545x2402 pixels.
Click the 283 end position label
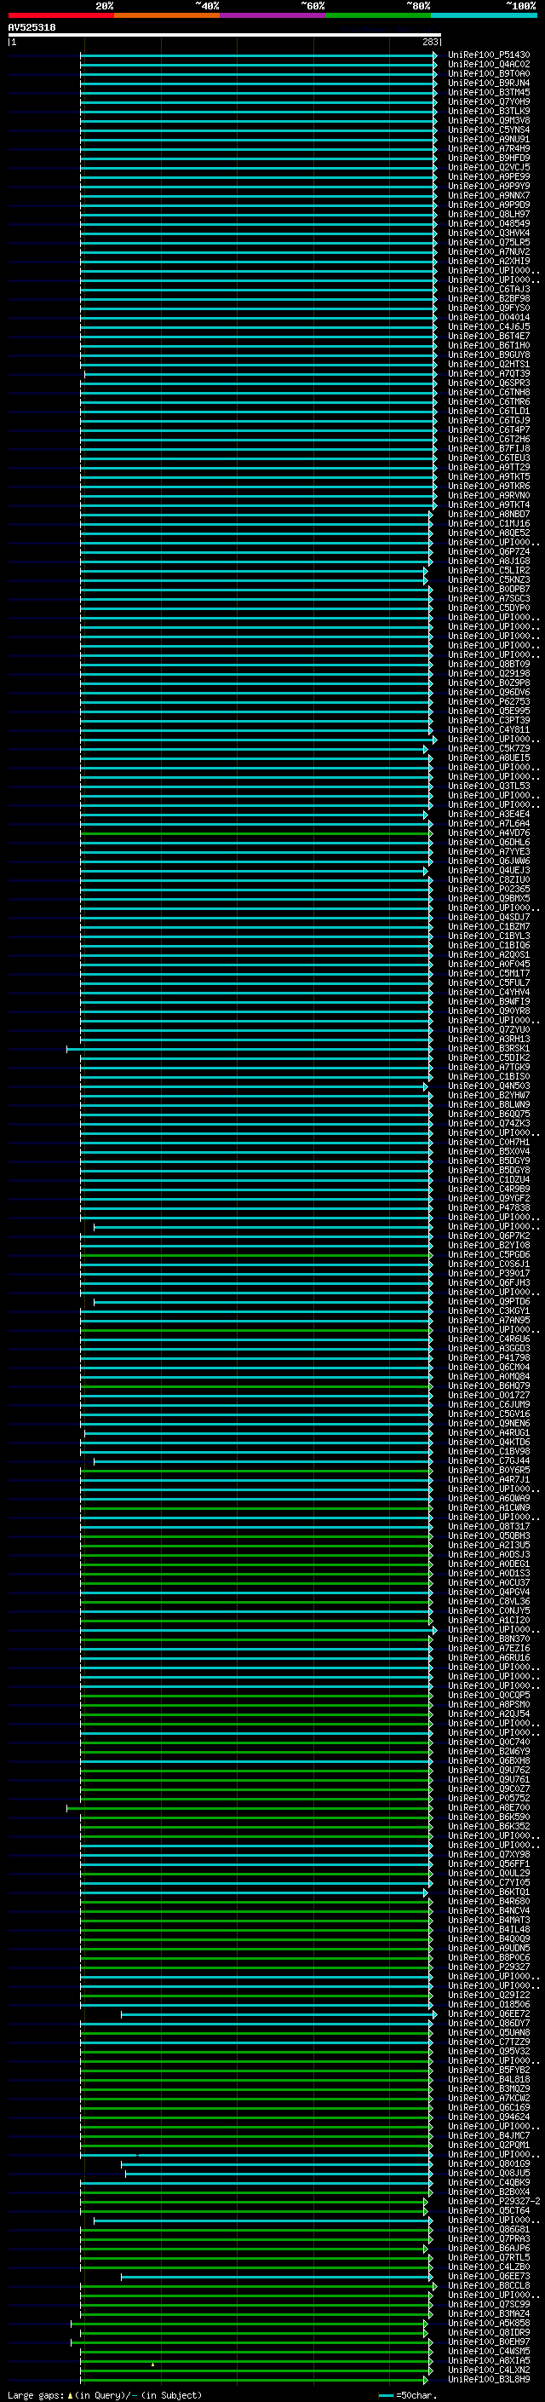pyautogui.click(x=429, y=42)
